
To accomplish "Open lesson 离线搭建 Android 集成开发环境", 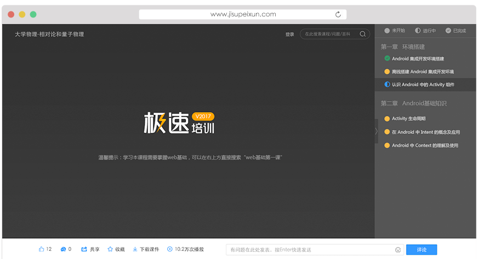I will coord(423,72).
